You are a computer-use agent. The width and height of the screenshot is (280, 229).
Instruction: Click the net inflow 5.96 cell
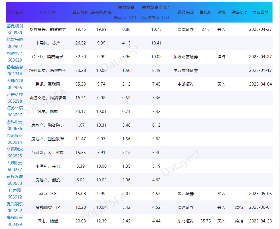click(126, 57)
